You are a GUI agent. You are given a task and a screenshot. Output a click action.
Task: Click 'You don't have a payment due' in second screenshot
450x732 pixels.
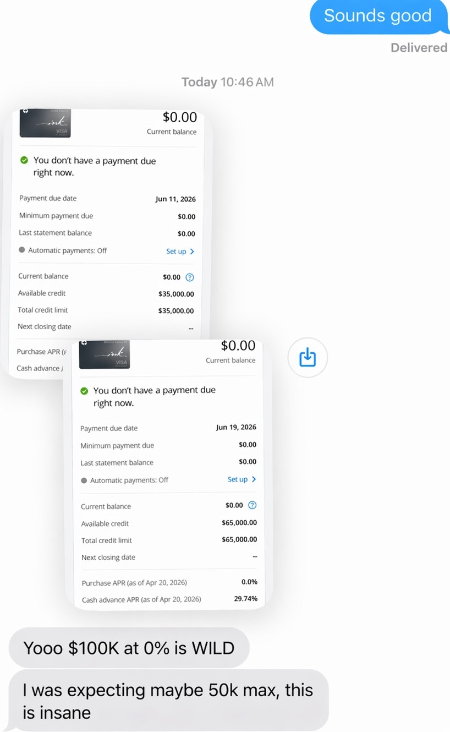(155, 390)
